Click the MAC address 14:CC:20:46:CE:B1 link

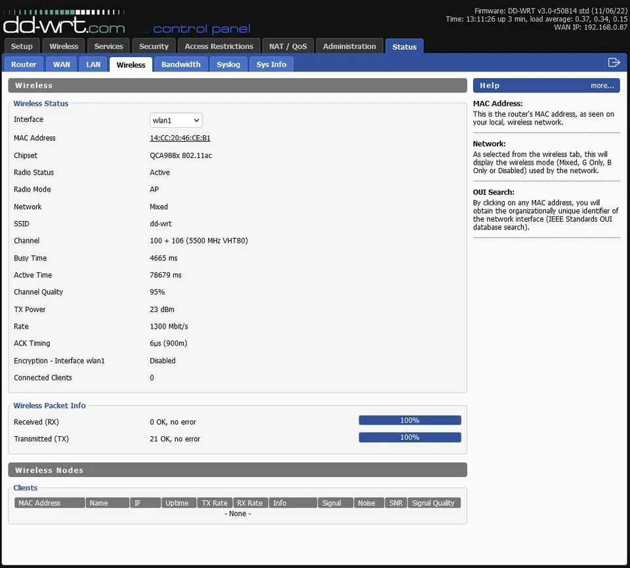[180, 138]
